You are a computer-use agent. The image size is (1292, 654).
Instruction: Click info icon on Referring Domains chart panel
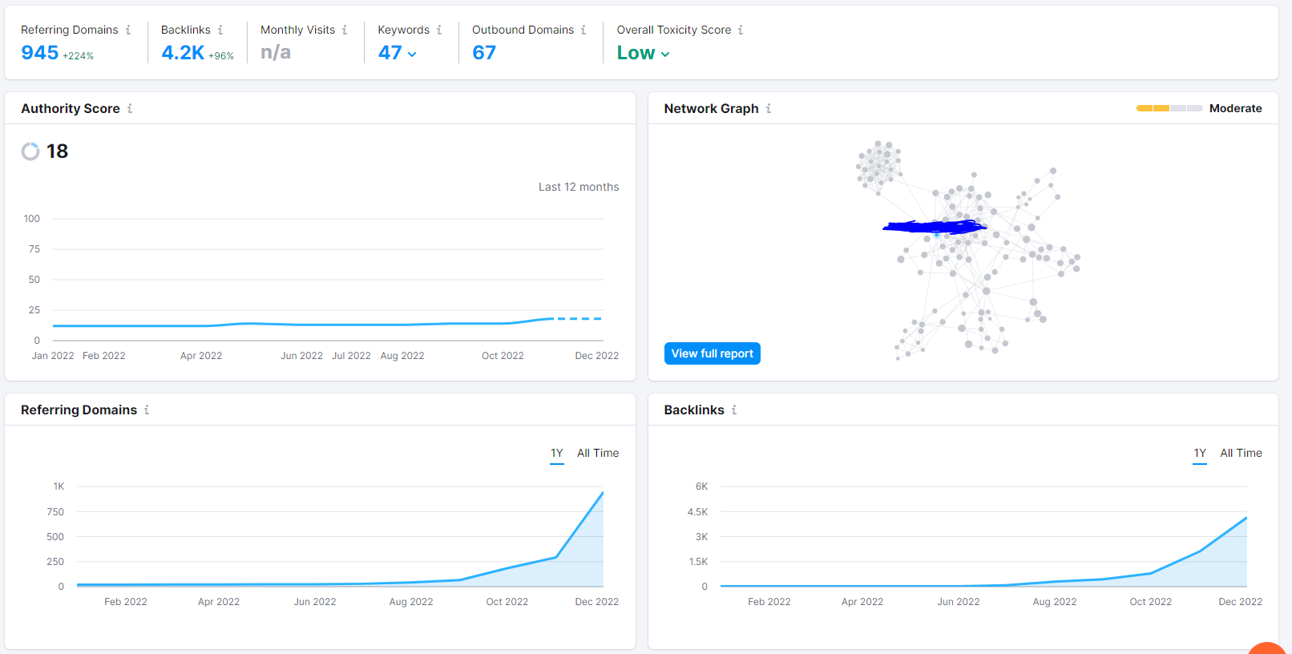(x=147, y=410)
